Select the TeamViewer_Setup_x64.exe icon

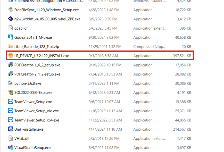11,120
